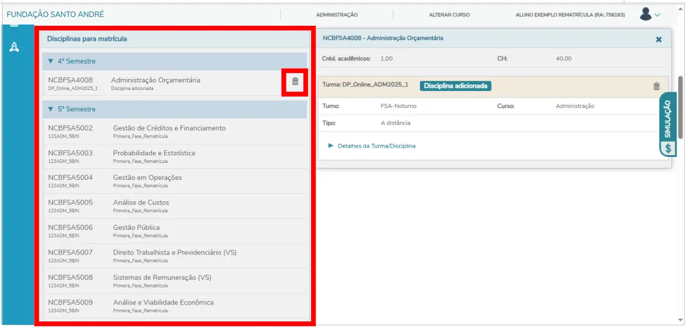Viewport: 687px width, 328px height.
Task: Remove turma DP_Online_ADM2025_1 with trash icon
Action: pos(656,86)
